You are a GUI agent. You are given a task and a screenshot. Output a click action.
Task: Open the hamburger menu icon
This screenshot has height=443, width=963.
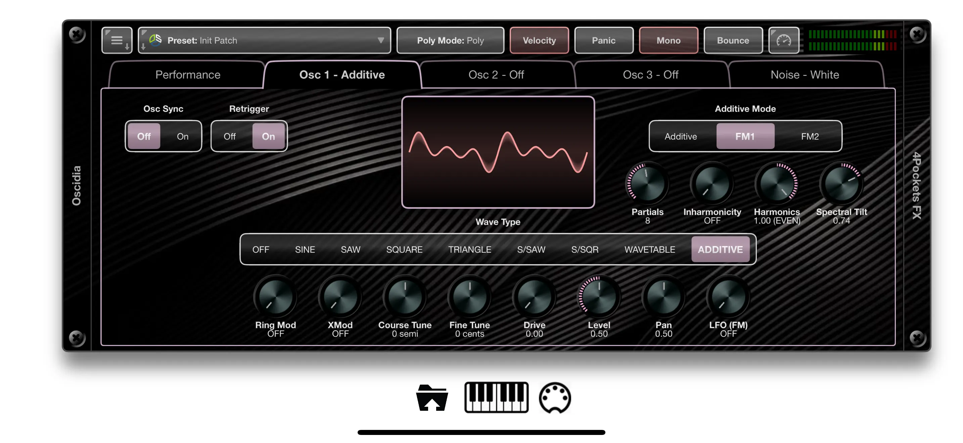(x=117, y=40)
